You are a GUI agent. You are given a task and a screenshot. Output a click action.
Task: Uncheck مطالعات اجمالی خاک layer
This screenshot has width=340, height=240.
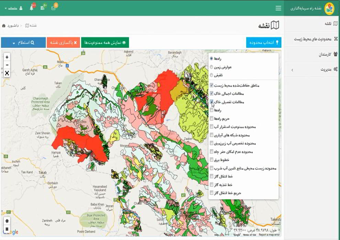click(x=212, y=94)
